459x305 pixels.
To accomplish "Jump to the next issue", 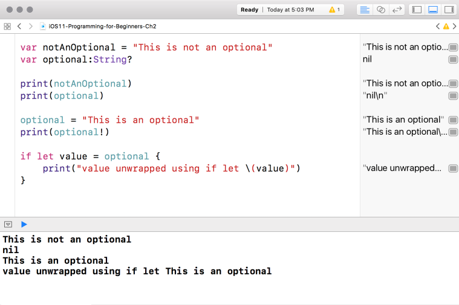I will click(x=454, y=27).
